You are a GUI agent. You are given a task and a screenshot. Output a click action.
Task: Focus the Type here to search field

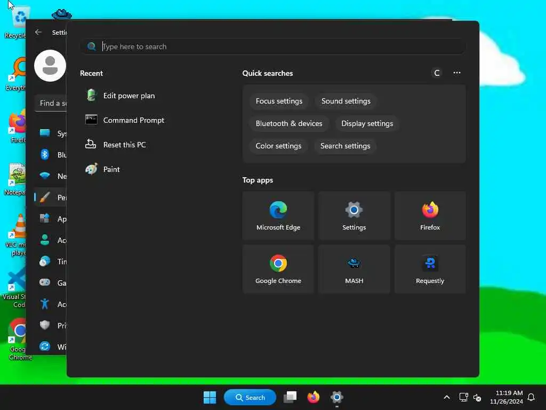tap(273, 46)
